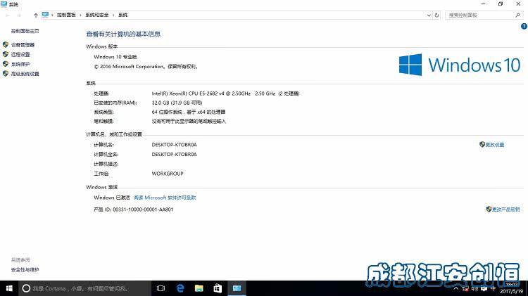
Task: Click 系统和安全 breadcrumb in address bar
Action: 97,15
